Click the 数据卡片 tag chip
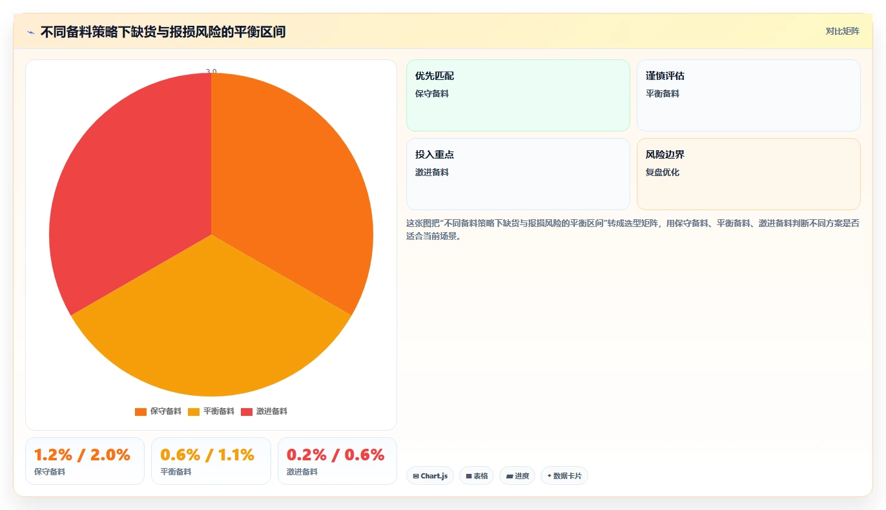Viewport: 886px width, 510px height. [x=564, y=476]
